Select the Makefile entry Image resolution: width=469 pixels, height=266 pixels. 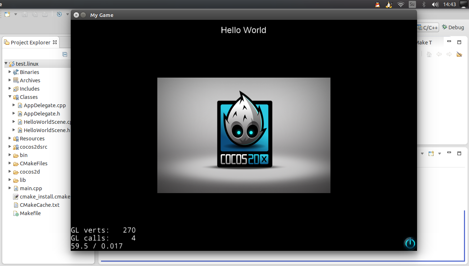[x=30, y=213]
